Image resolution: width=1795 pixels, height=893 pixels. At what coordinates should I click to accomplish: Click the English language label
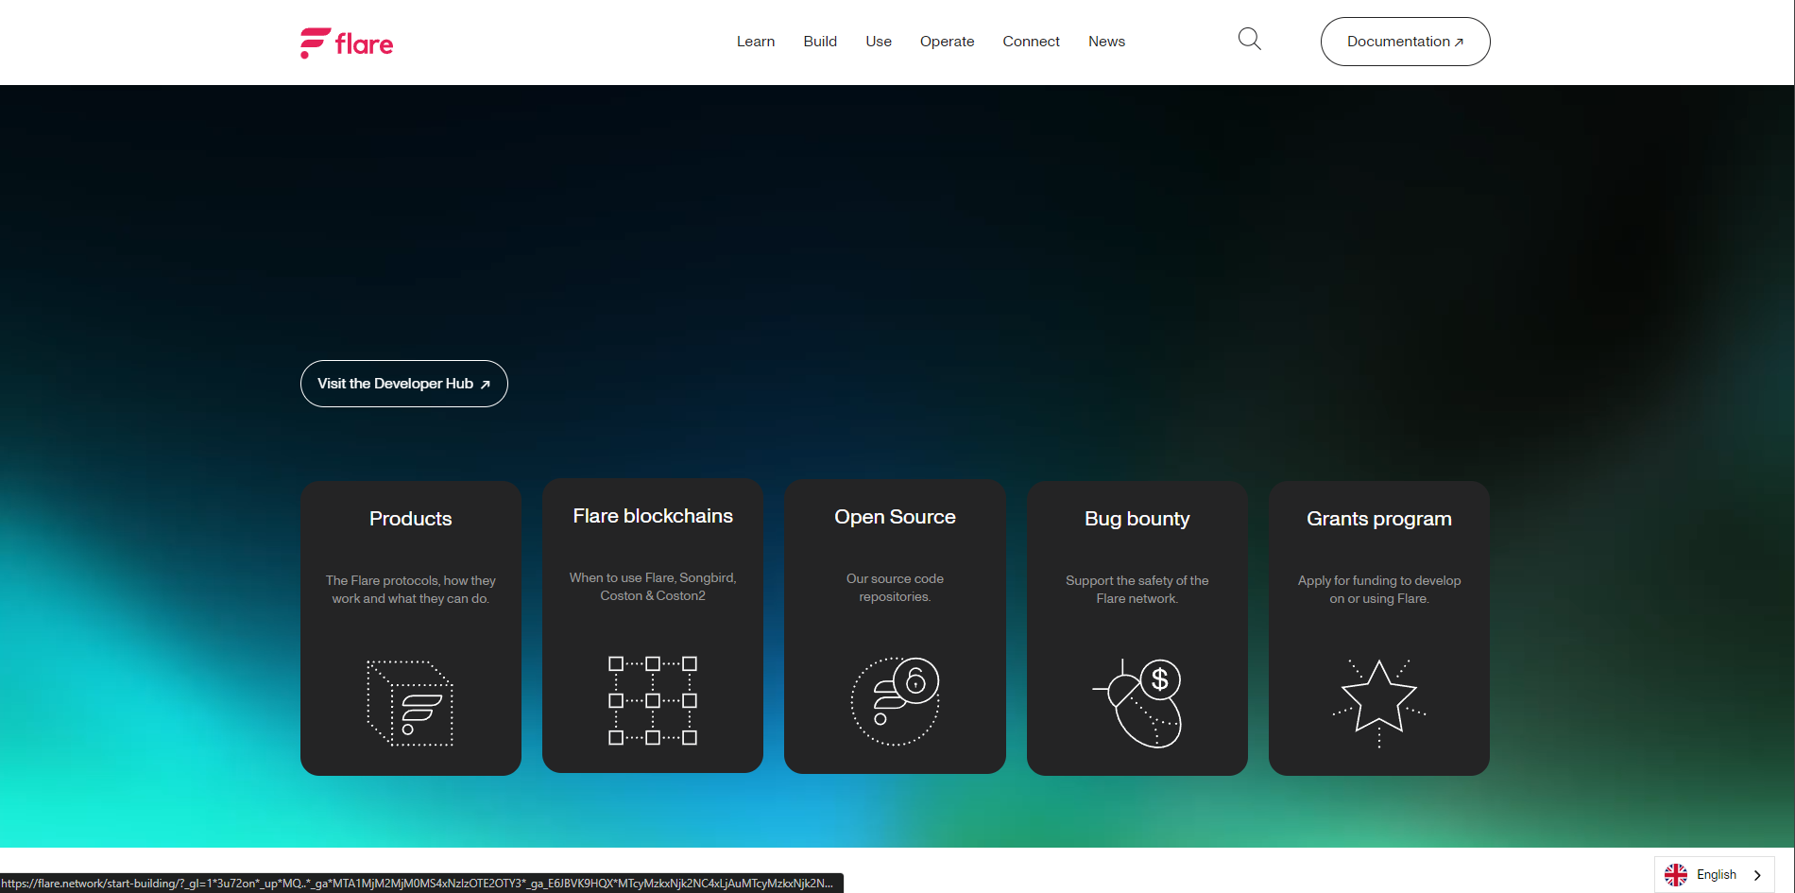coord(1717,875)
